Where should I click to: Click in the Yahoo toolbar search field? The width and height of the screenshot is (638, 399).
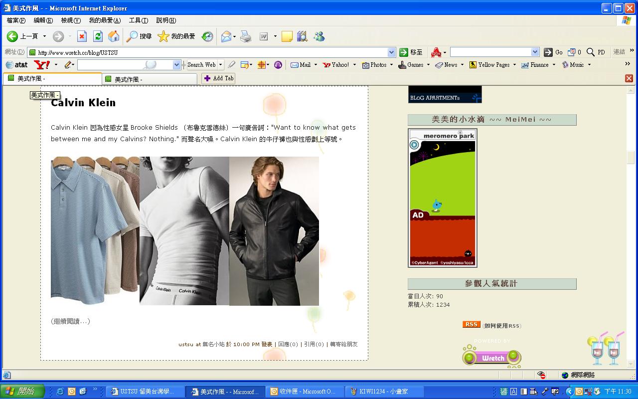(x=125, y=65)
